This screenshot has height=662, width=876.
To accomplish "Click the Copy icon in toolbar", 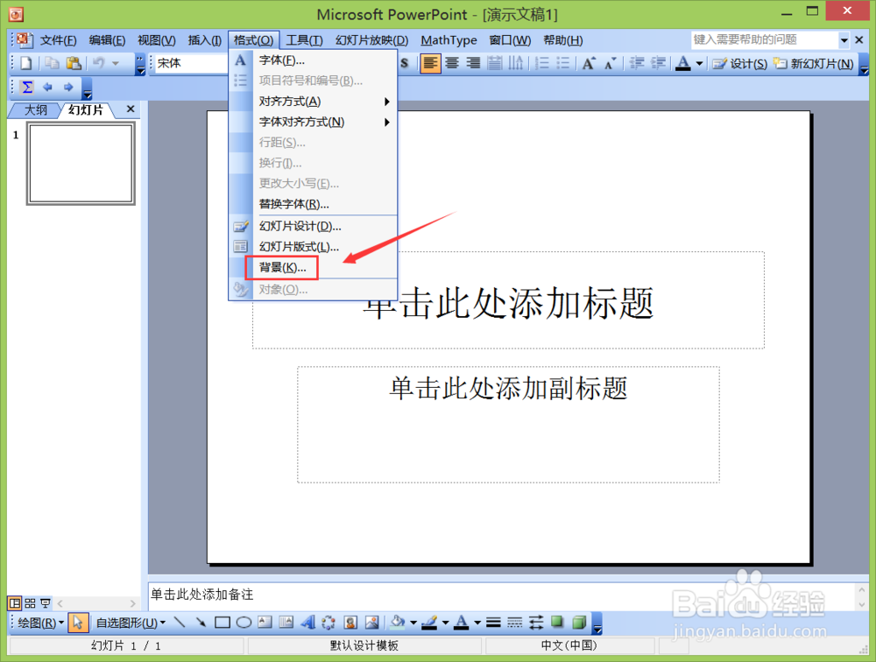I will pos(52,63).
